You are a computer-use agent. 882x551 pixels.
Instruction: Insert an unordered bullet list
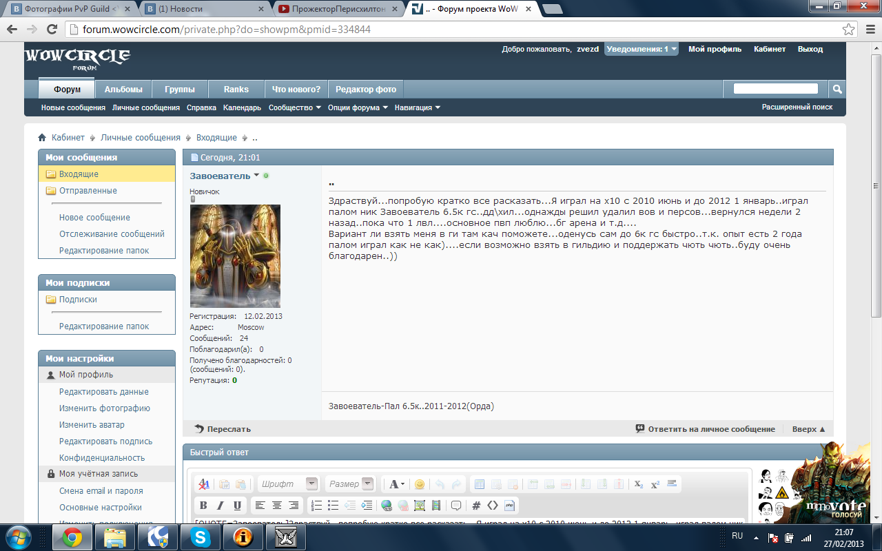333,506
